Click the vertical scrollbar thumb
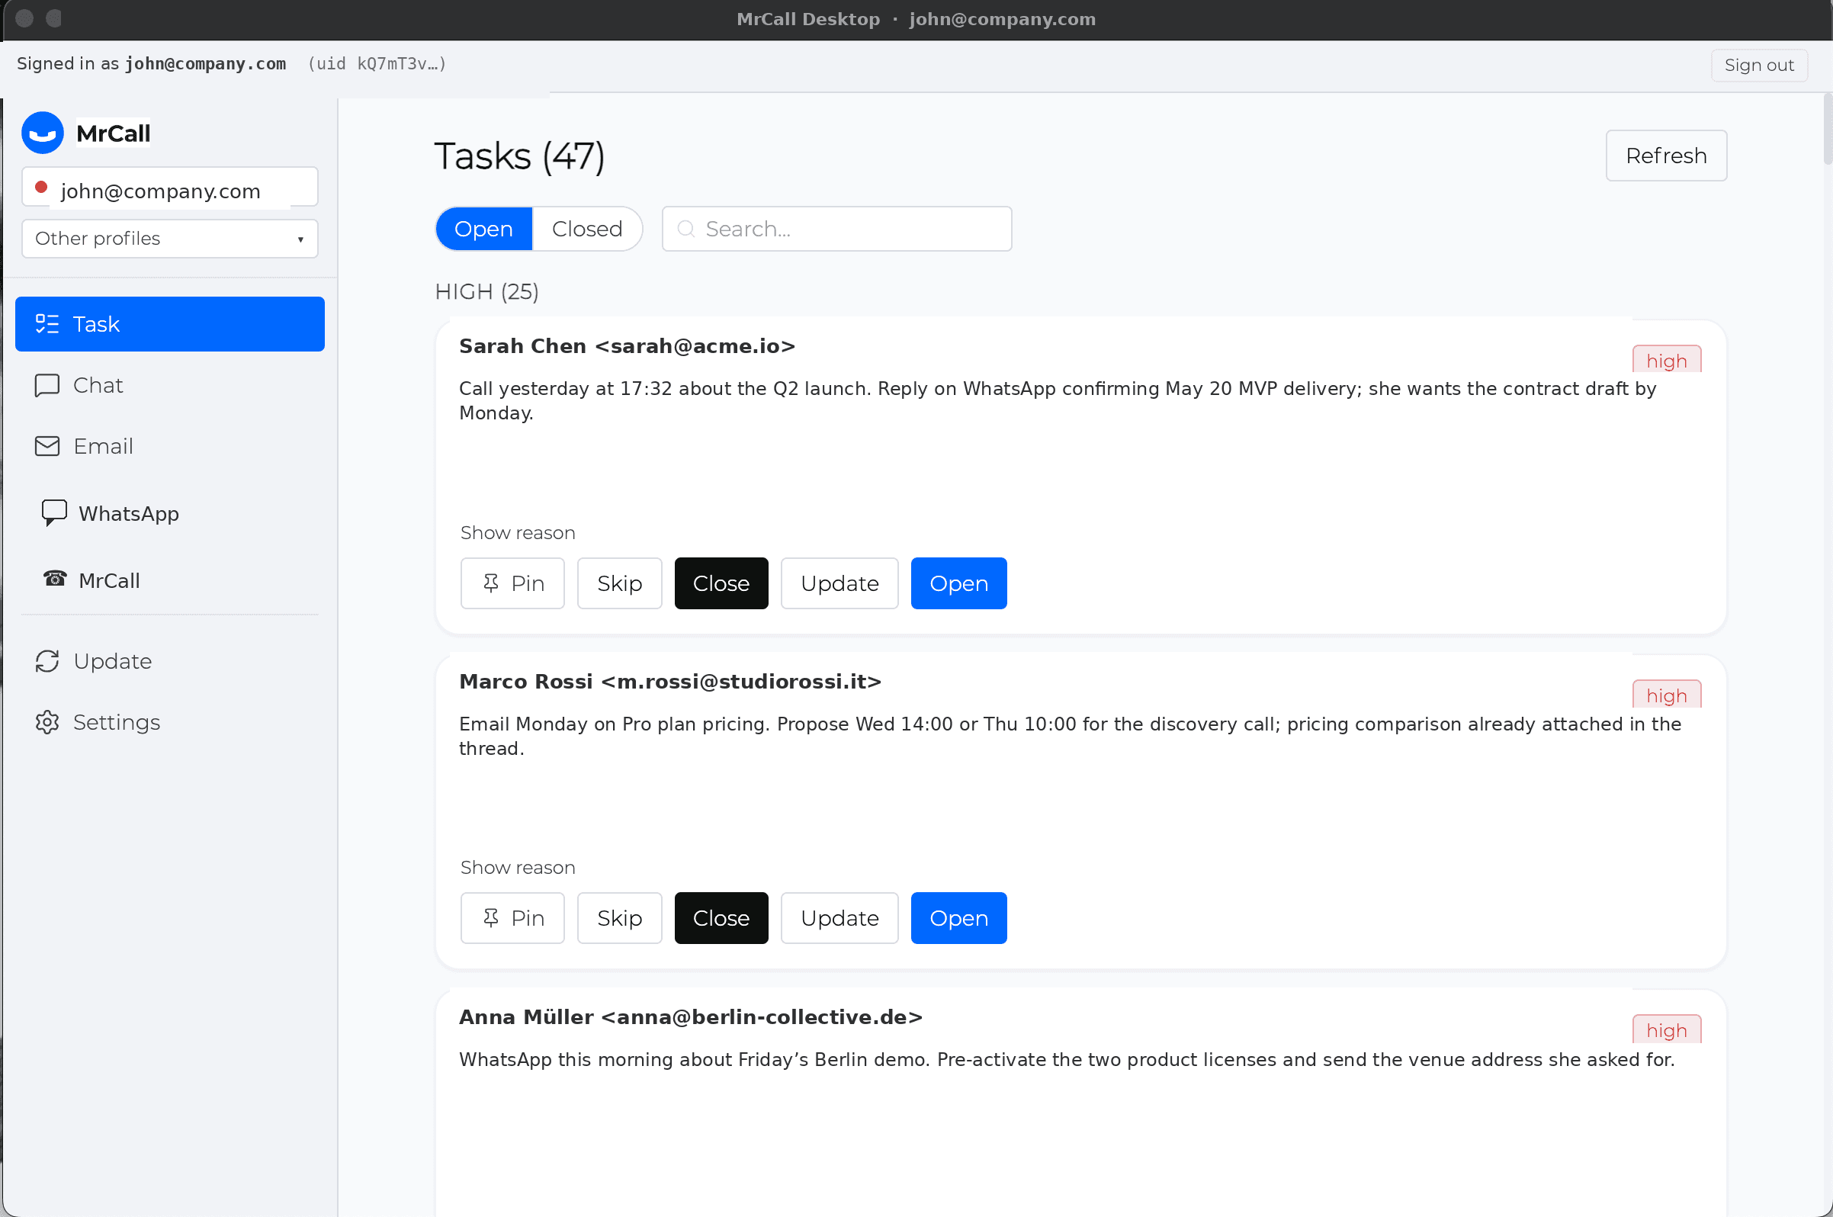 tap(1828, 128)
